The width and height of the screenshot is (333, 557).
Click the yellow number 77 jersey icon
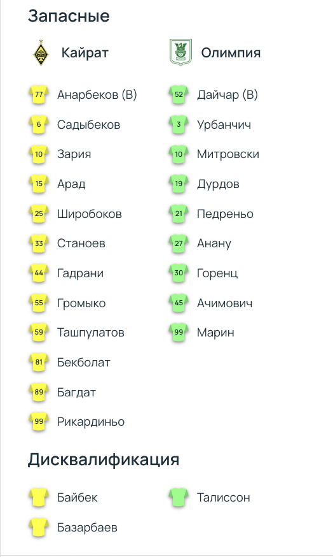click(39, 95)
